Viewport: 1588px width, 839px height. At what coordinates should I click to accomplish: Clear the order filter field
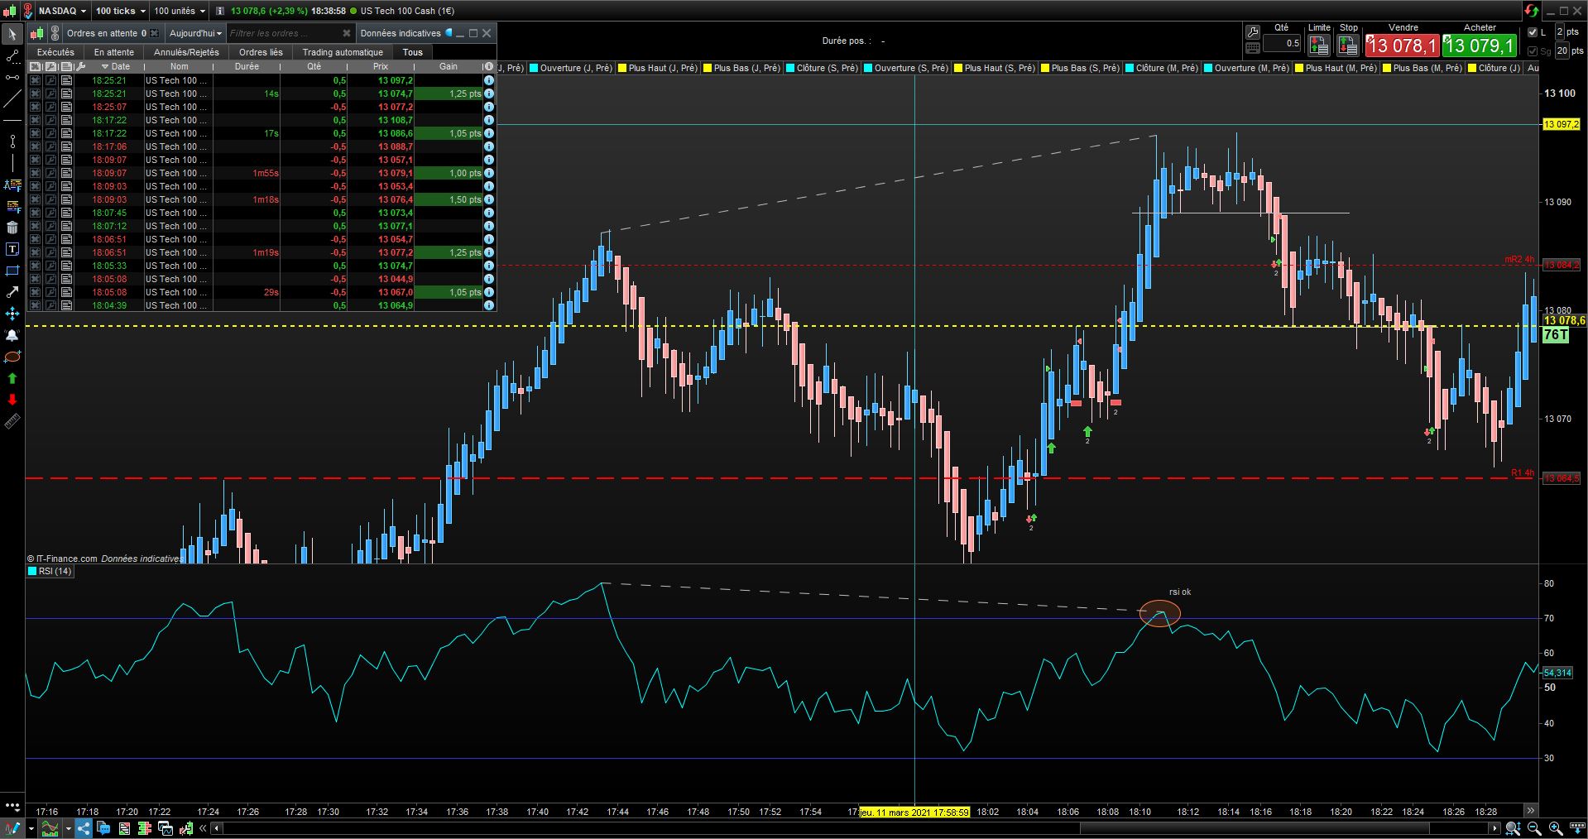(347, 33)
